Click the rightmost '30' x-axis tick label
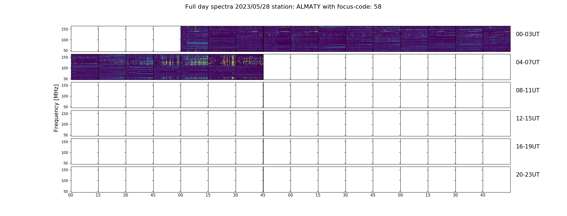 click(455, 195)
